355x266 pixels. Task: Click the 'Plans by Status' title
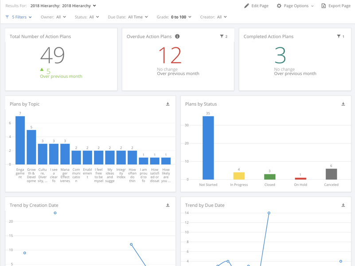click(201, 104)
